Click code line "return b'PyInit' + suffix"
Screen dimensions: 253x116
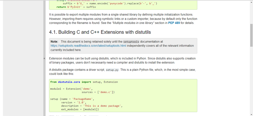point(76,7)
